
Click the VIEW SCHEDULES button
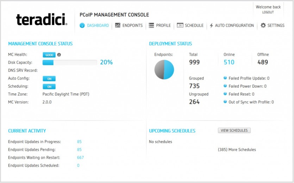(234, 130)
